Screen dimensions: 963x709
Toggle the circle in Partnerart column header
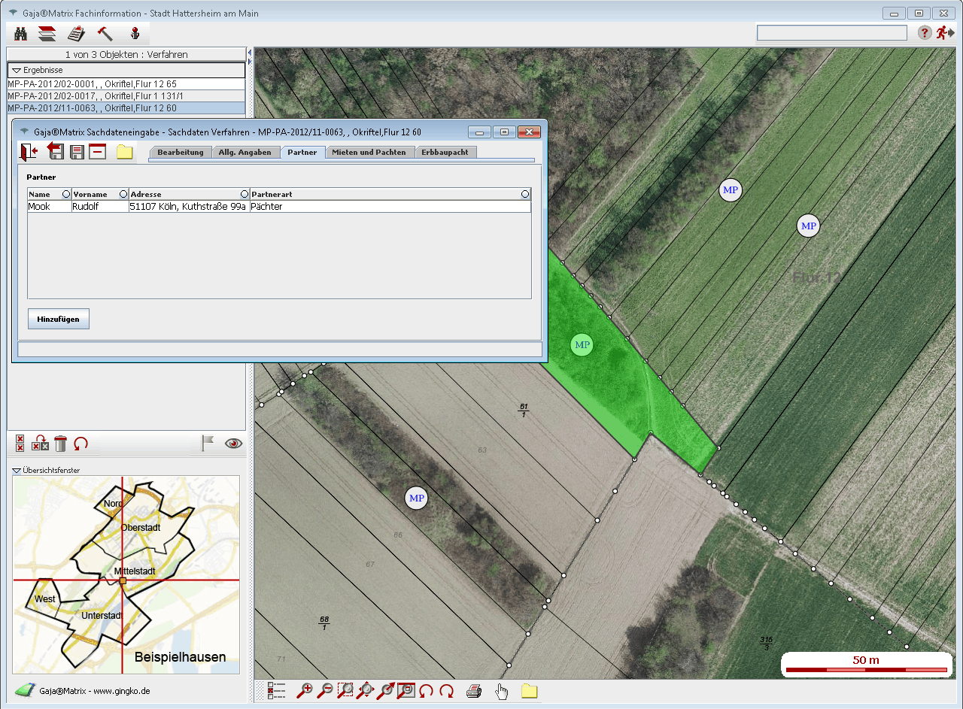(525, 194)
